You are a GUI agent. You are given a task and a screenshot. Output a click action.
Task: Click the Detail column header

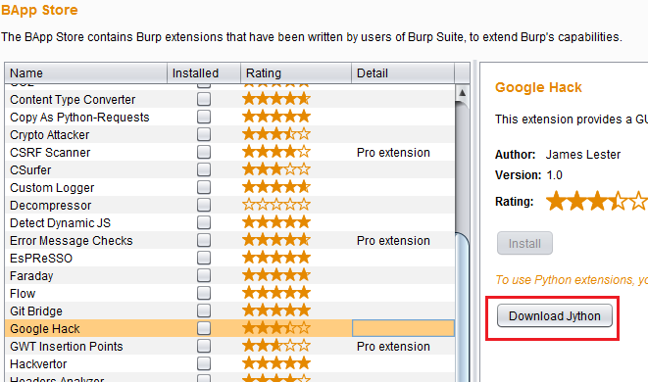(403, 73)
